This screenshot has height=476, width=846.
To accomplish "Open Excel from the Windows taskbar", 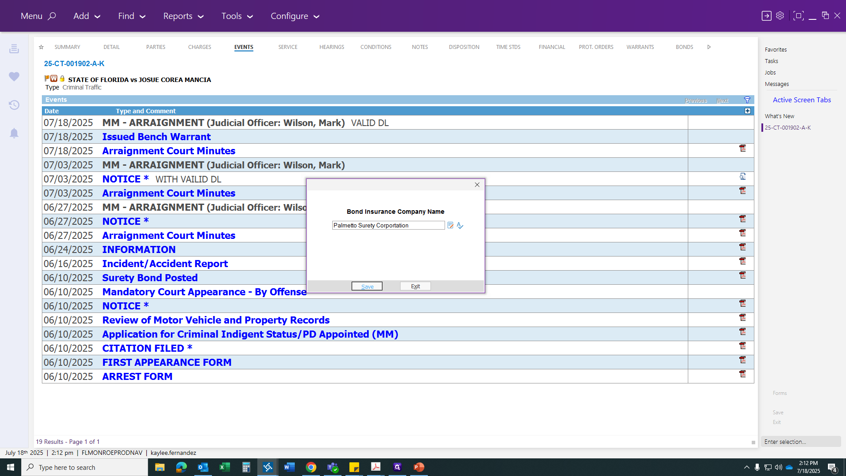I will pyautogui.click(x=225, y=467).
